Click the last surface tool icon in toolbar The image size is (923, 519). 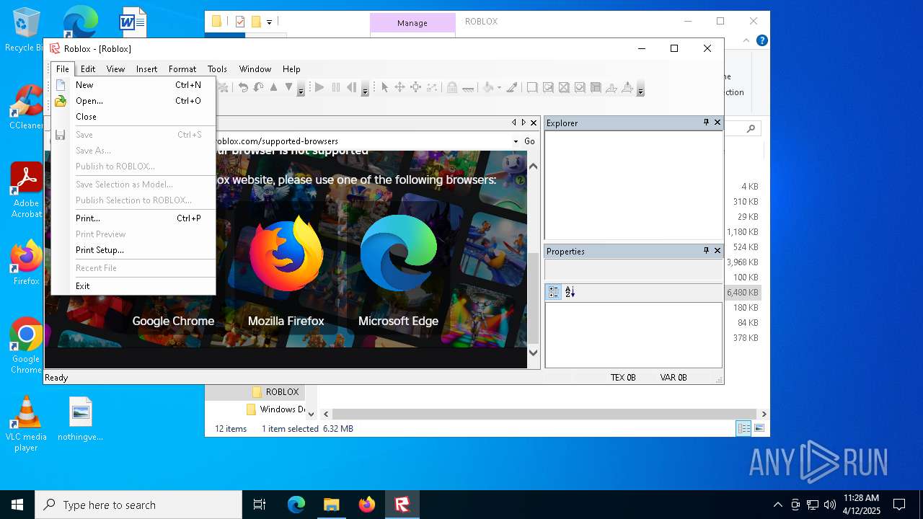627,87
